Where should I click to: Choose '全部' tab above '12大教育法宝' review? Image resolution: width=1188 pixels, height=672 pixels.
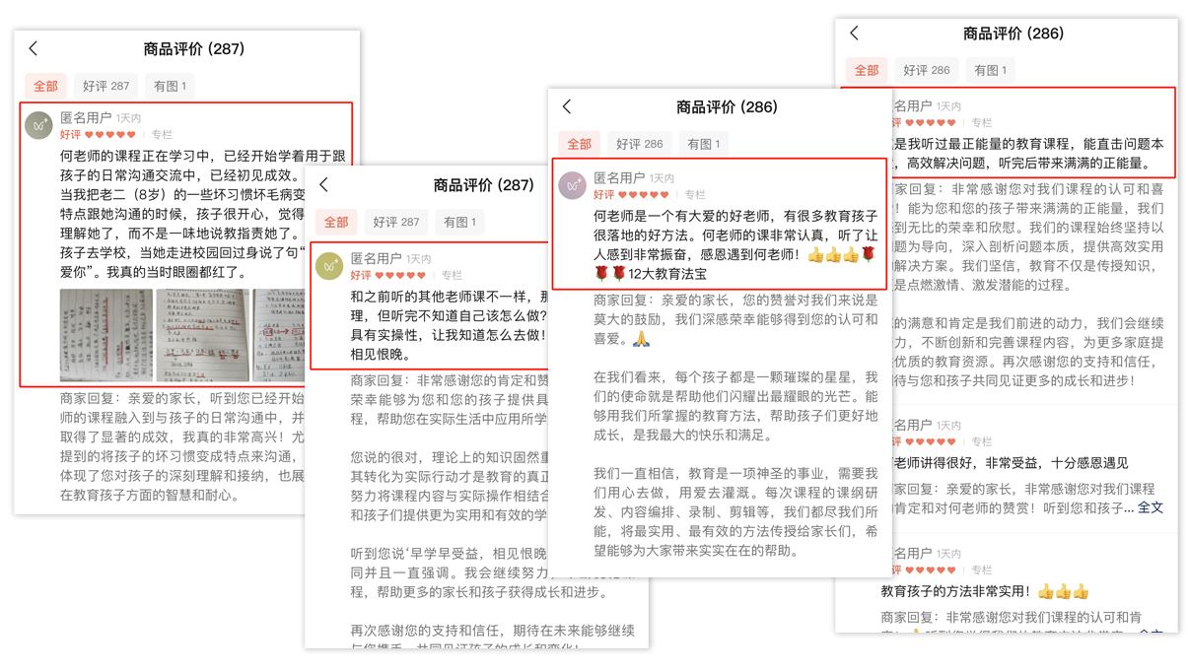(x=579, y=144)
